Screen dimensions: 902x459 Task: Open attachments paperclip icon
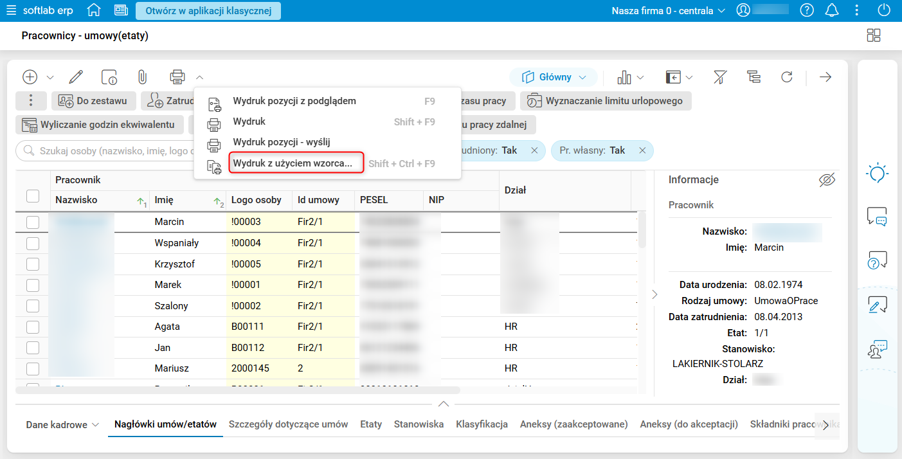coord(142,77)
